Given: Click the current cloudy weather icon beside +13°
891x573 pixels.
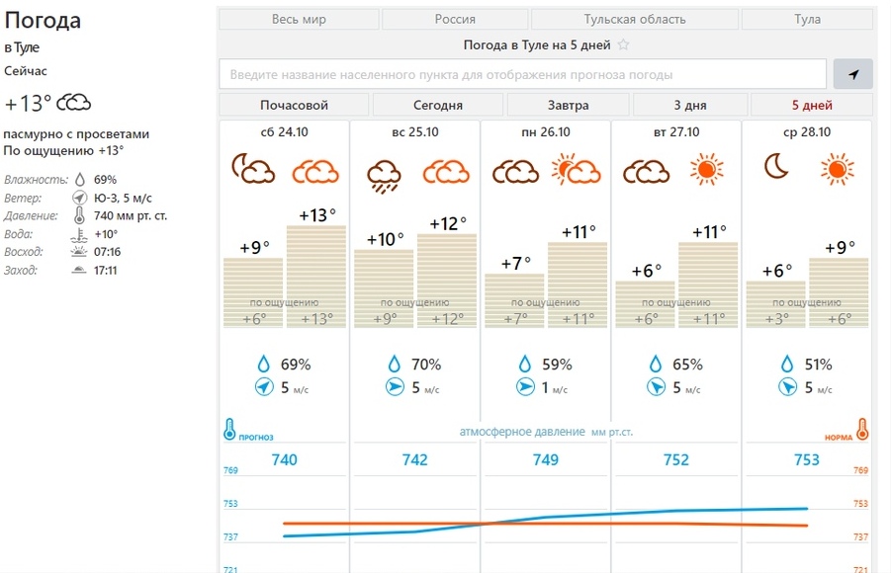Looking at the screenshot, I should 74,103.
